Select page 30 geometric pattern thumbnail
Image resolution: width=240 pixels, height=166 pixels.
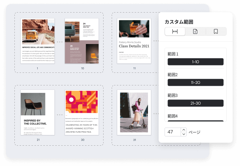(82, 112)
